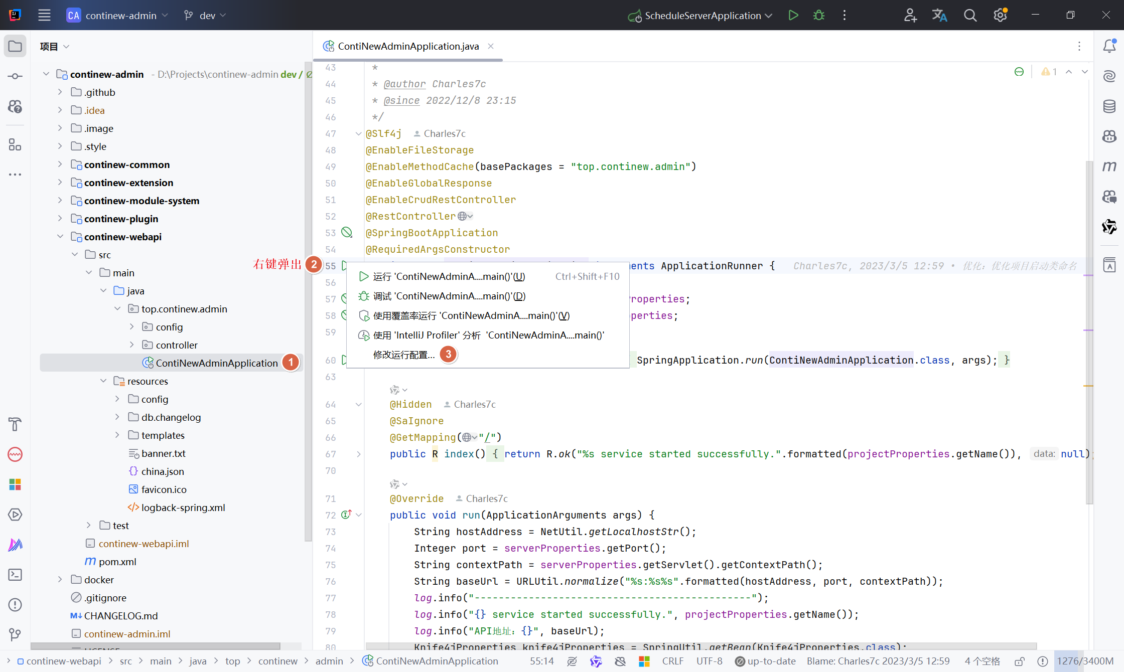Open the dev branch dropdown
This screenshot has width=1124, height=672.
[205, 15]
